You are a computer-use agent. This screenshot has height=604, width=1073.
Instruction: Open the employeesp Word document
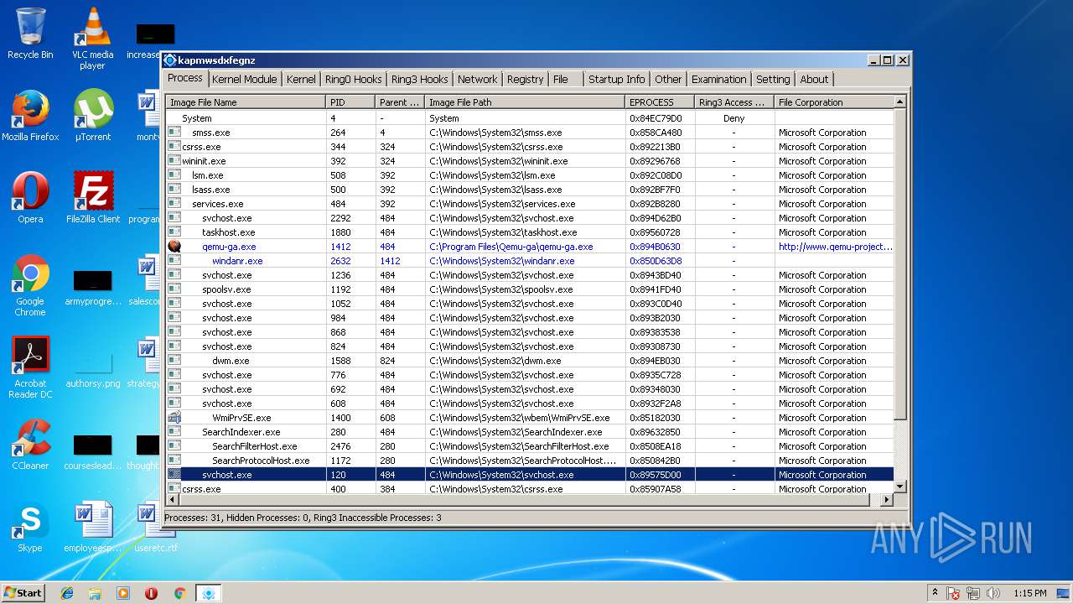point(93,527)
